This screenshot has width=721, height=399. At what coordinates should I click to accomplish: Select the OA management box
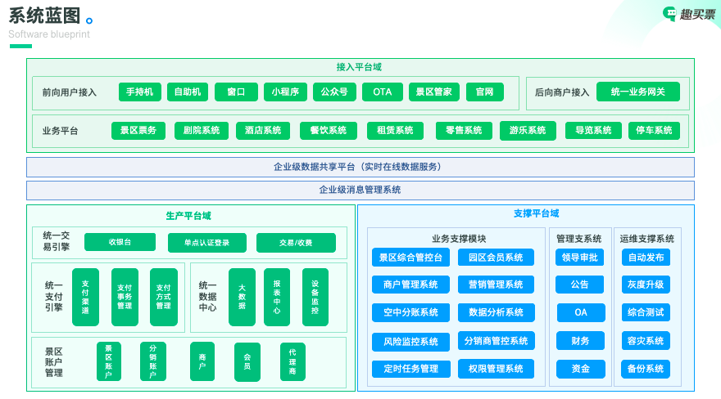click(581, 312)
